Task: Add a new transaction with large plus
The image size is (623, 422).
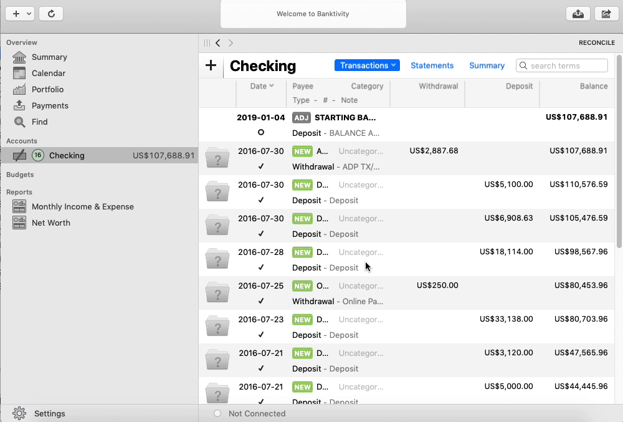Action: coord(211,65)
